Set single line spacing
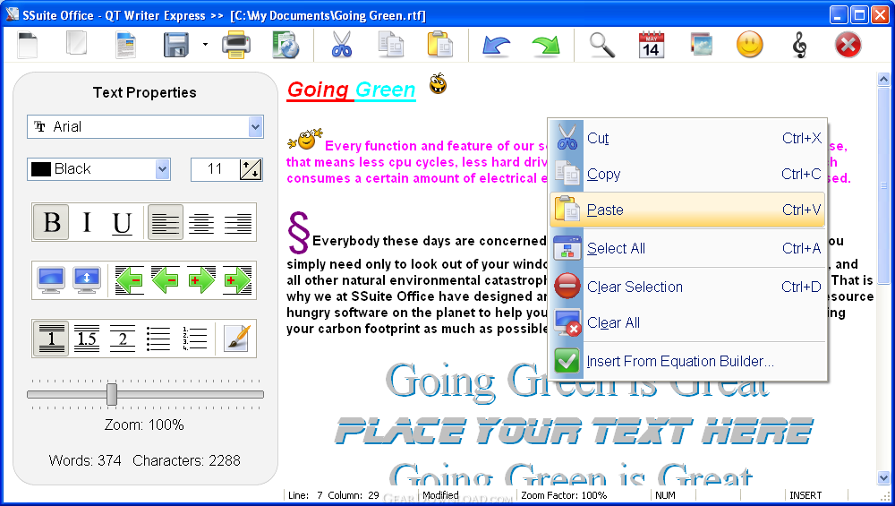 pos(51,339)
